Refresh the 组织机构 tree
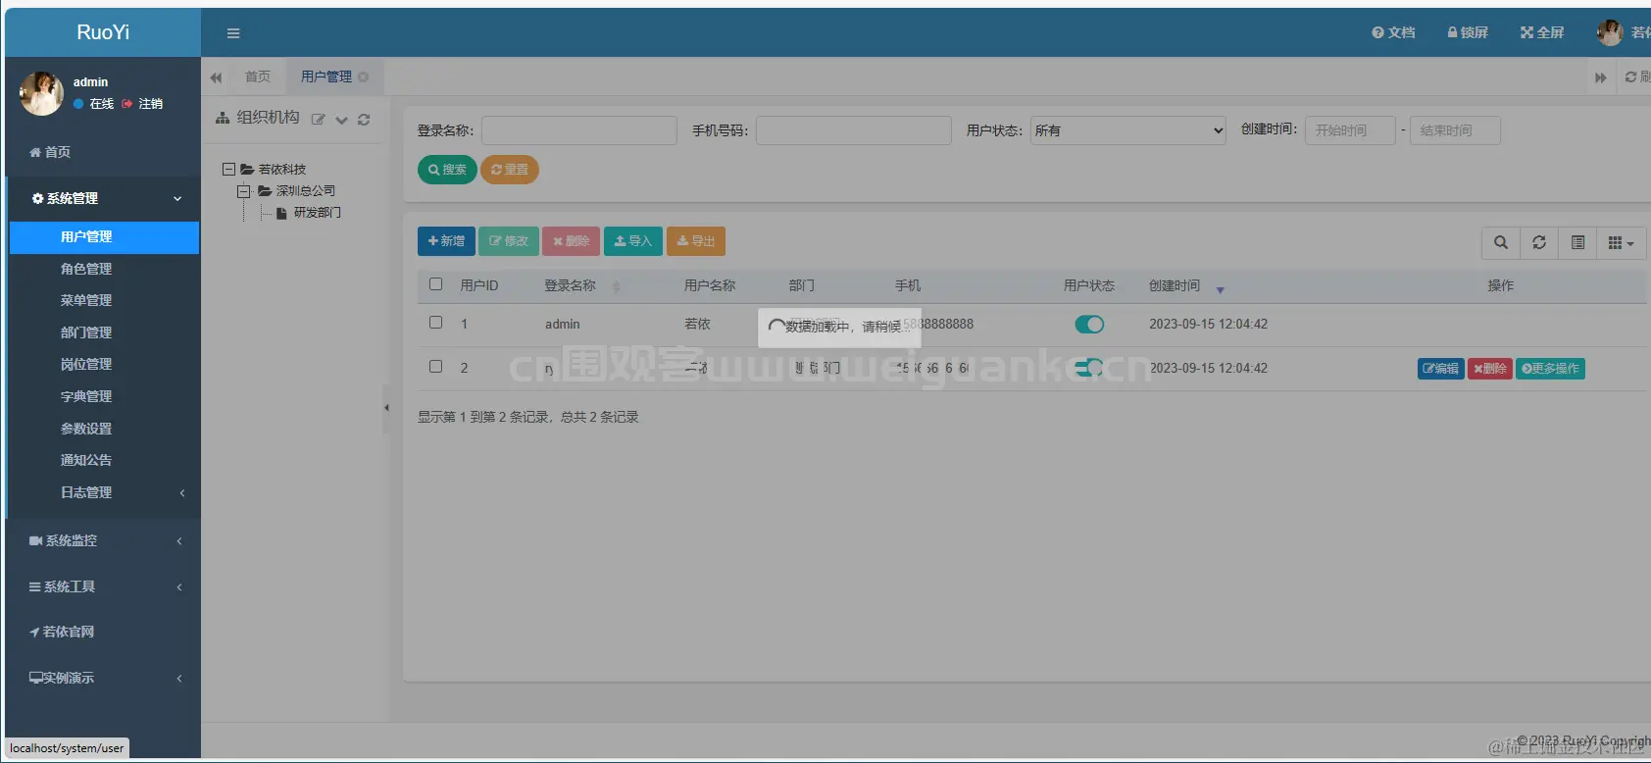 [x=364, y=120]
